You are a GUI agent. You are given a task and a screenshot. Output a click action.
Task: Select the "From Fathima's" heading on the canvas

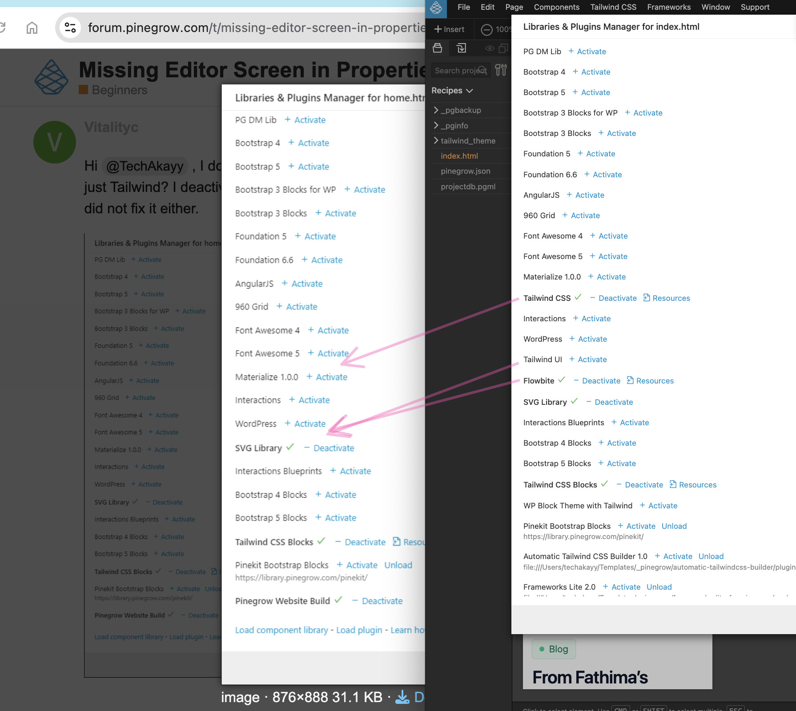point(590,678)
